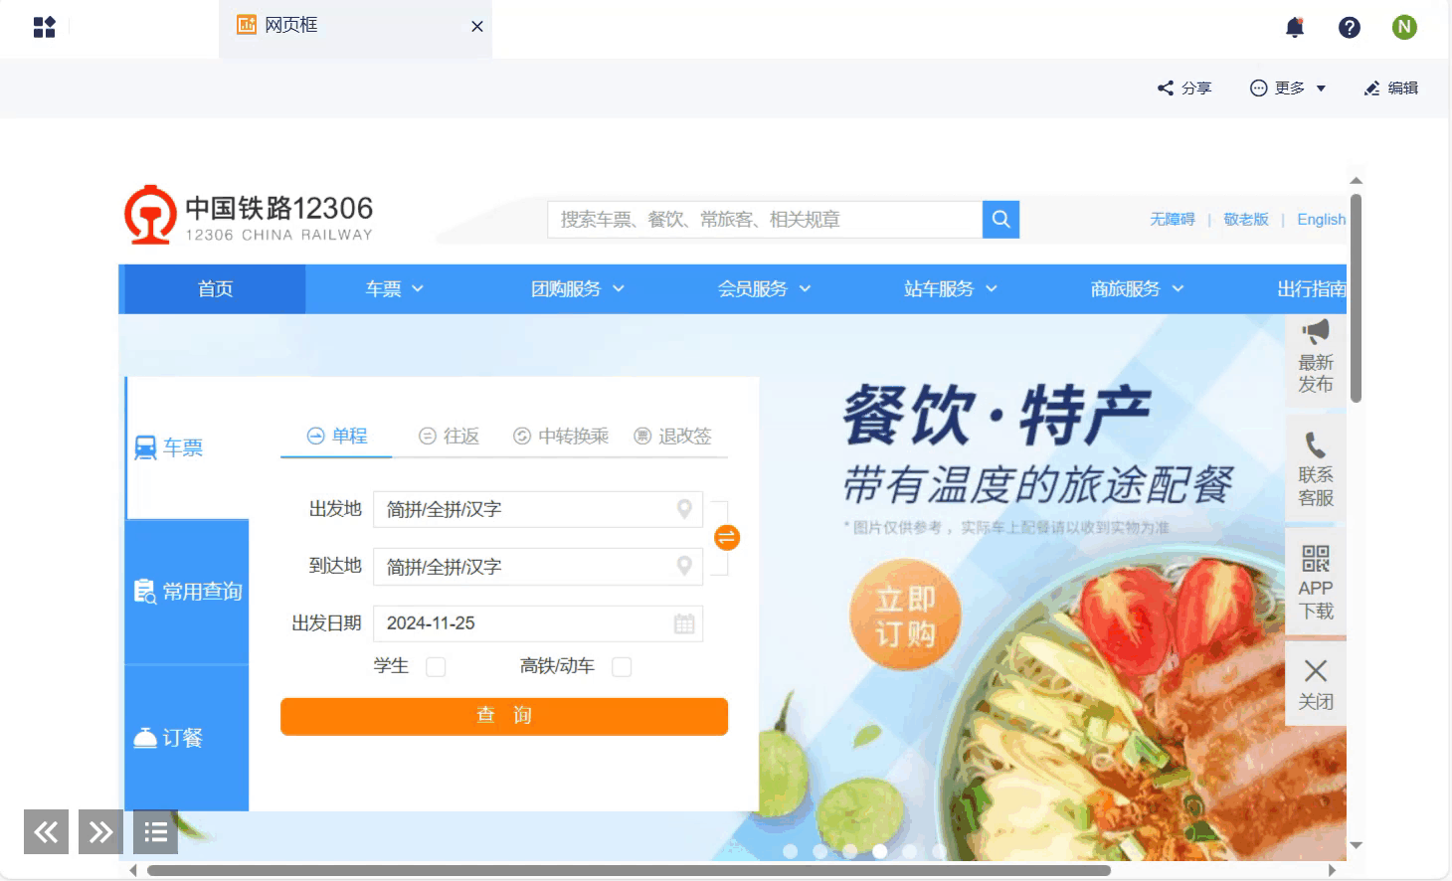Click 关闭 to close the side widget
This screenshot has height=881, width=1452.
point(1316,683)
